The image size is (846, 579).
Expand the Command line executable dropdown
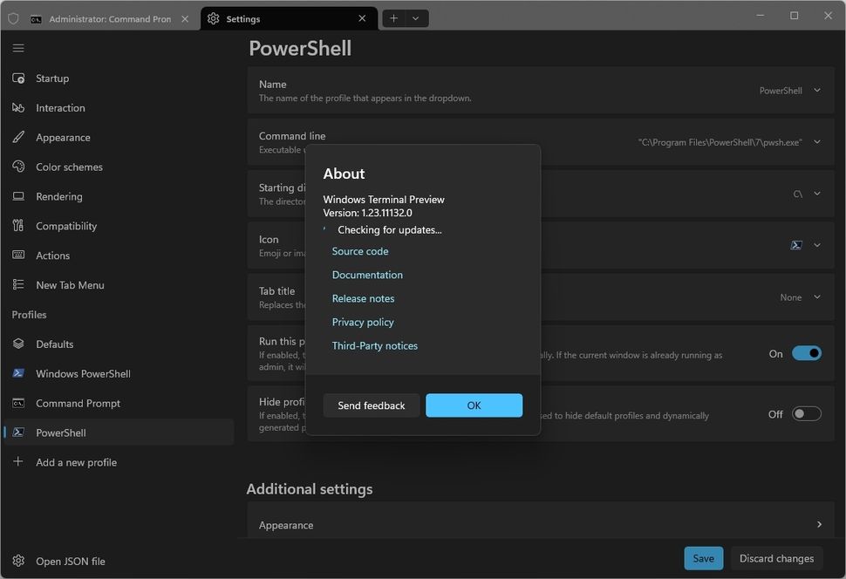816,141
